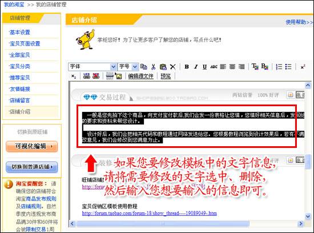Toggle the superscript x² button
This screenshot has height=233, width=314.
(303, 67)
